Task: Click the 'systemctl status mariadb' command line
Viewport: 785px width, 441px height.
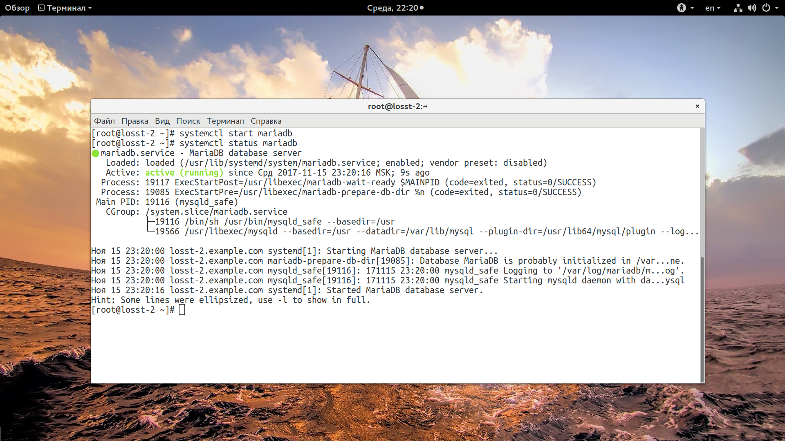Action: [194, 143]
